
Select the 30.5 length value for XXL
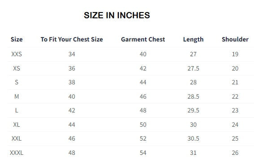click(x=193, y=138)
